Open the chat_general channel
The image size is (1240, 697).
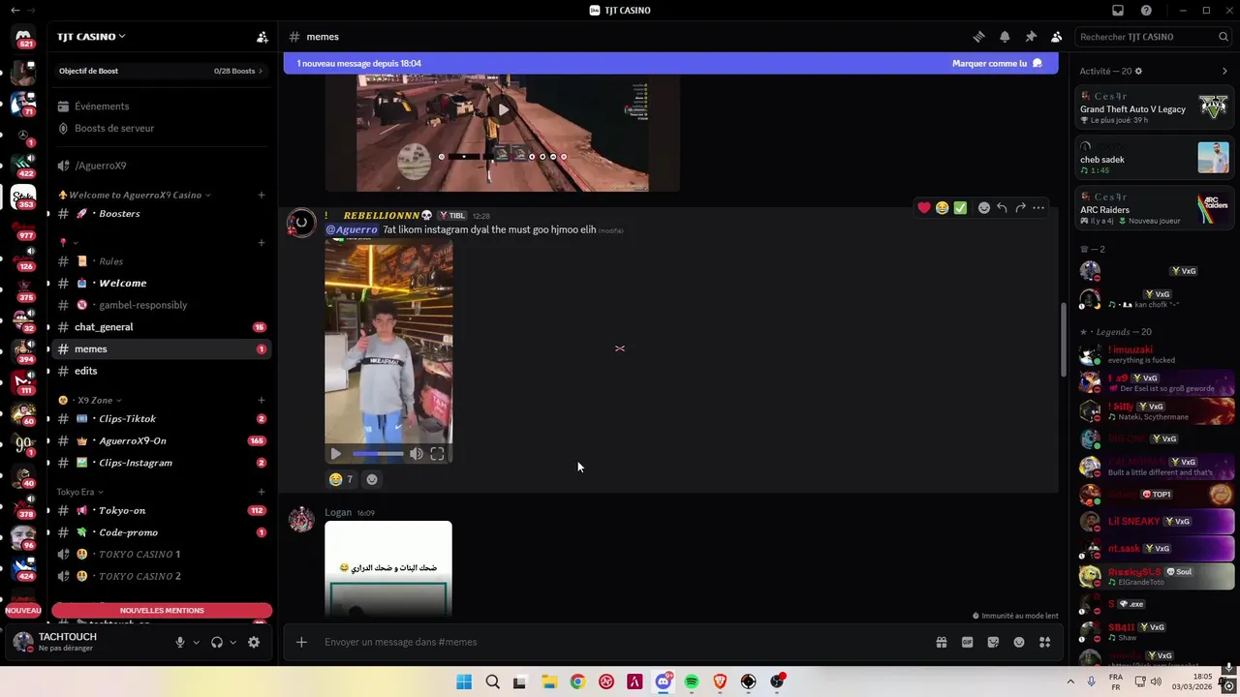162,327
